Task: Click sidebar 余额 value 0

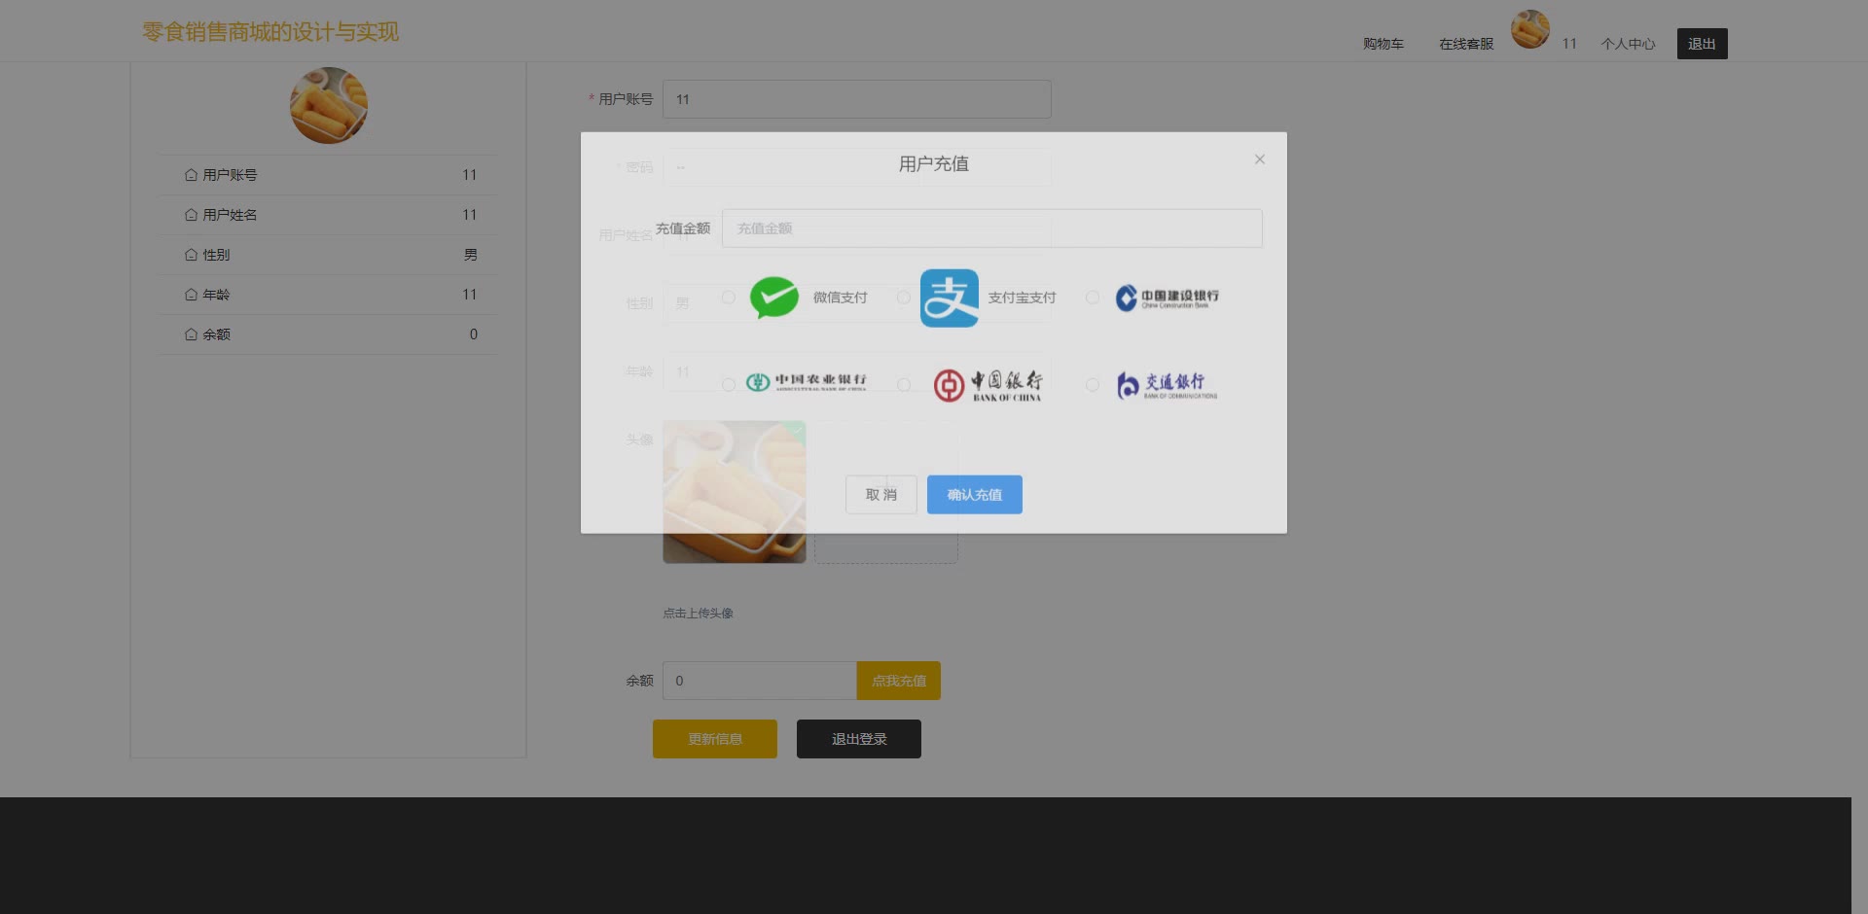Action: pos(474,334)
